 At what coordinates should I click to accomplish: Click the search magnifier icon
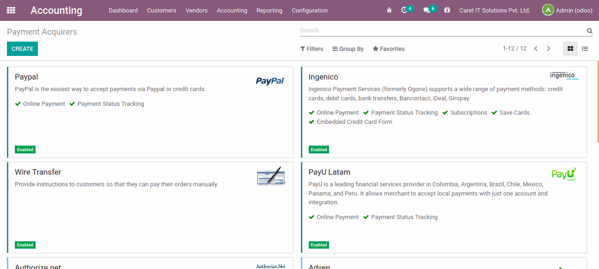click(x=589, y=31)
